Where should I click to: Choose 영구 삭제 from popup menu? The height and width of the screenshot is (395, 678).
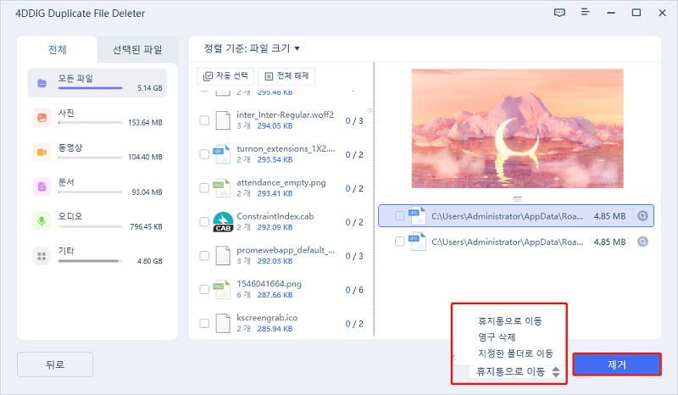coord(497,337)
